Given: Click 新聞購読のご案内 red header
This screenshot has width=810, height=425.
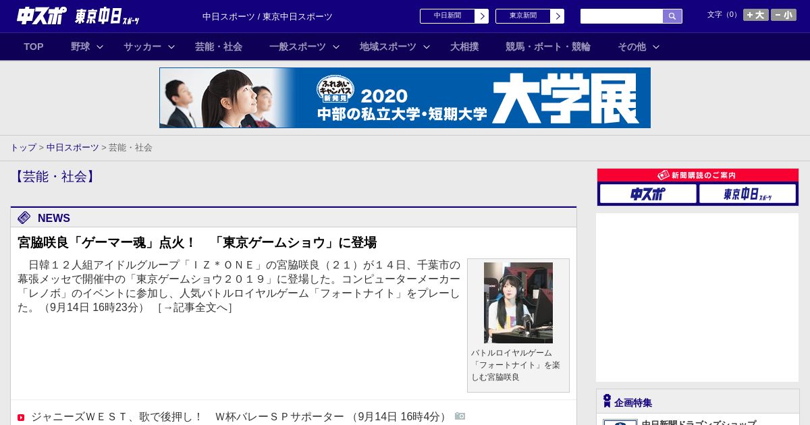Looking at the screenshot, I should pyautogui.click(x=698, y=175).
